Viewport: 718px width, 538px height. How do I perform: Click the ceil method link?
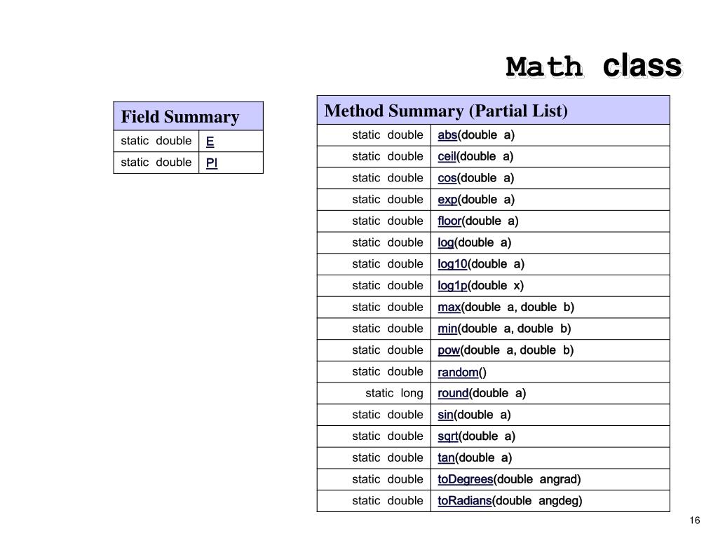(447, 157)
